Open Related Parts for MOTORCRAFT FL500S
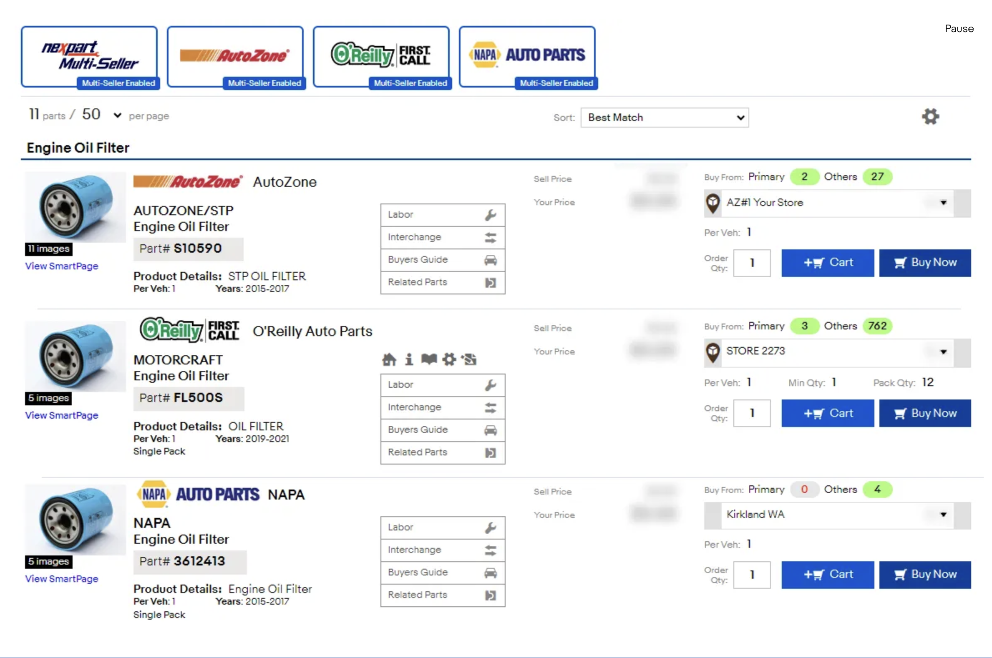Image resolution: width=992 pixels, height=658 pixels. (x=443, y=452)
